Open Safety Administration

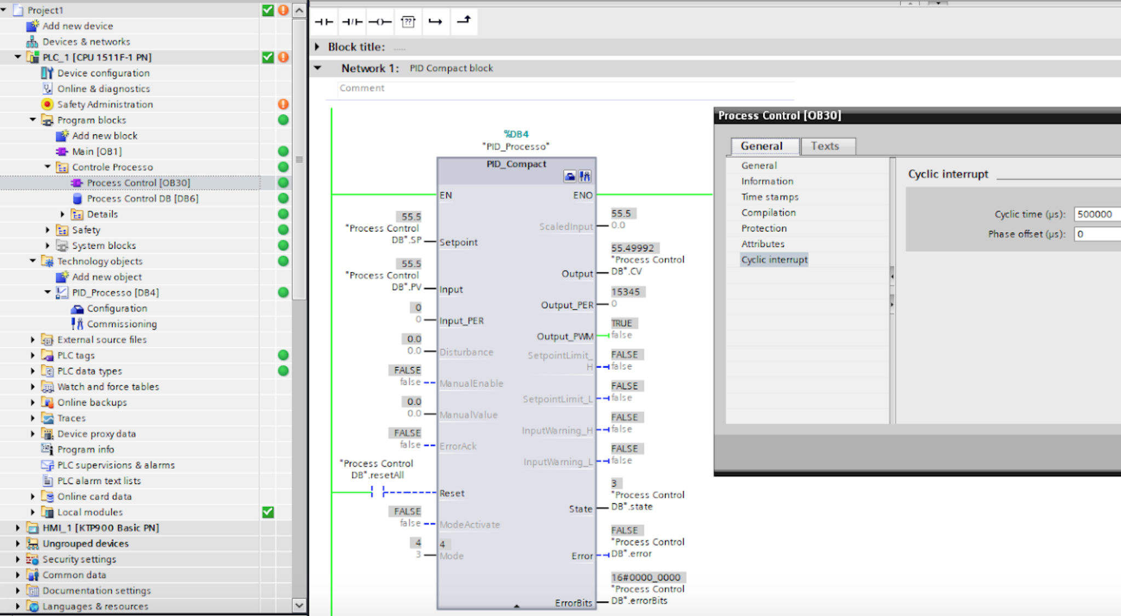[105, 104]
